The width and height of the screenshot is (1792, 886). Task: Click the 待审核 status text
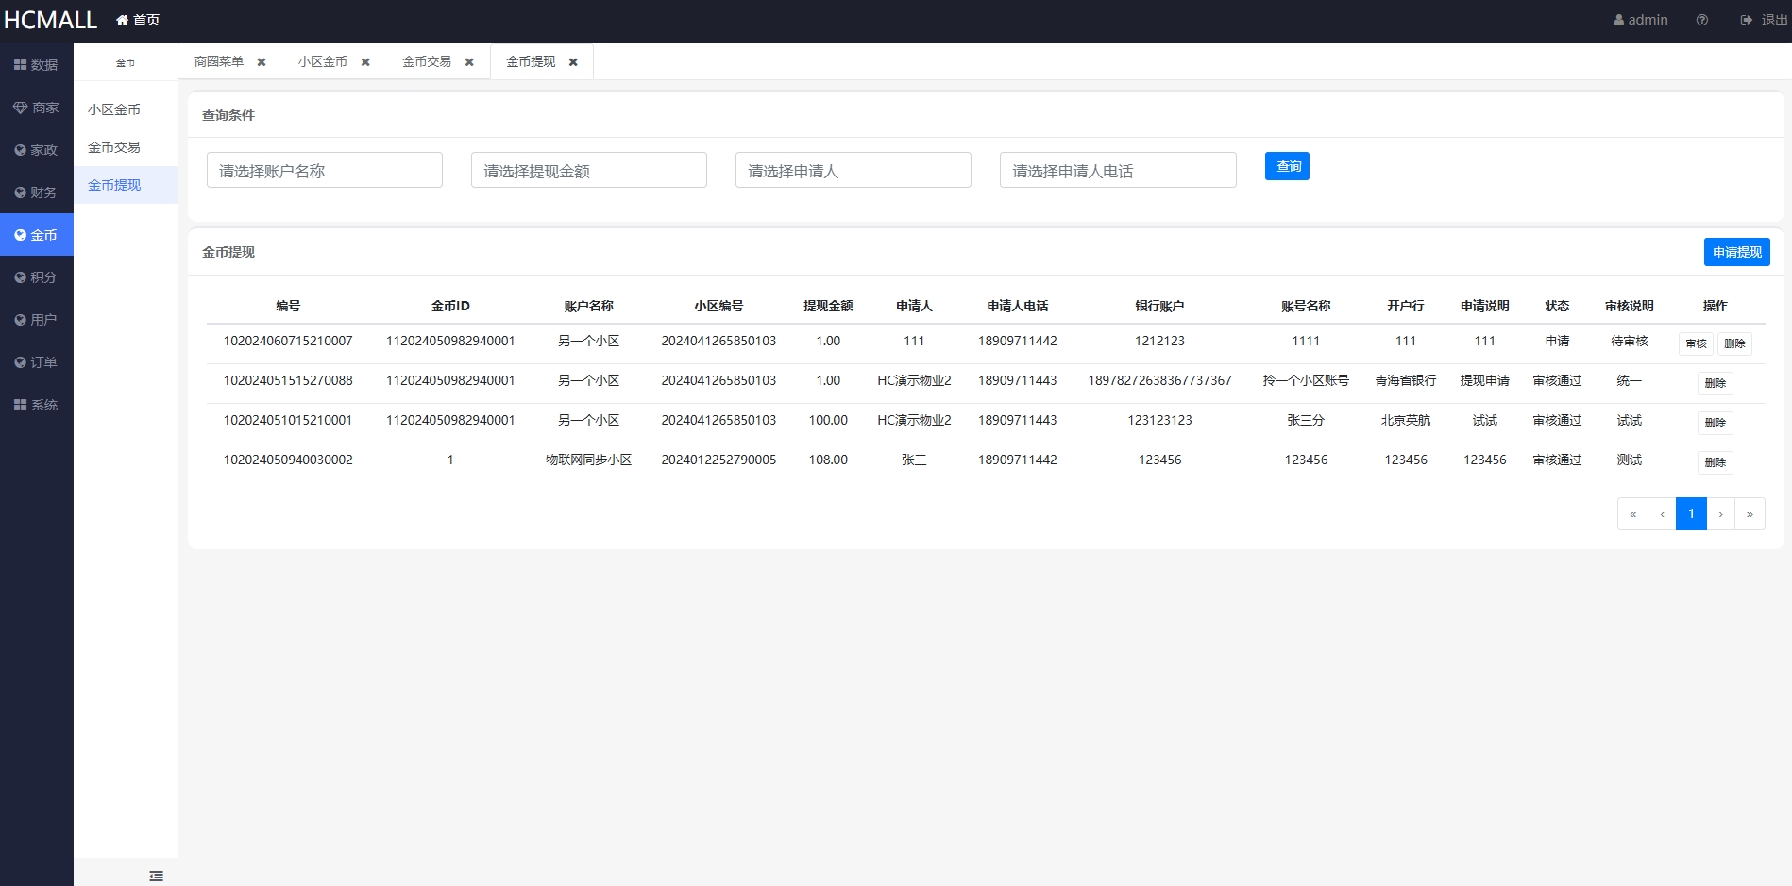pyautogui.click(x=1629, y=341)
